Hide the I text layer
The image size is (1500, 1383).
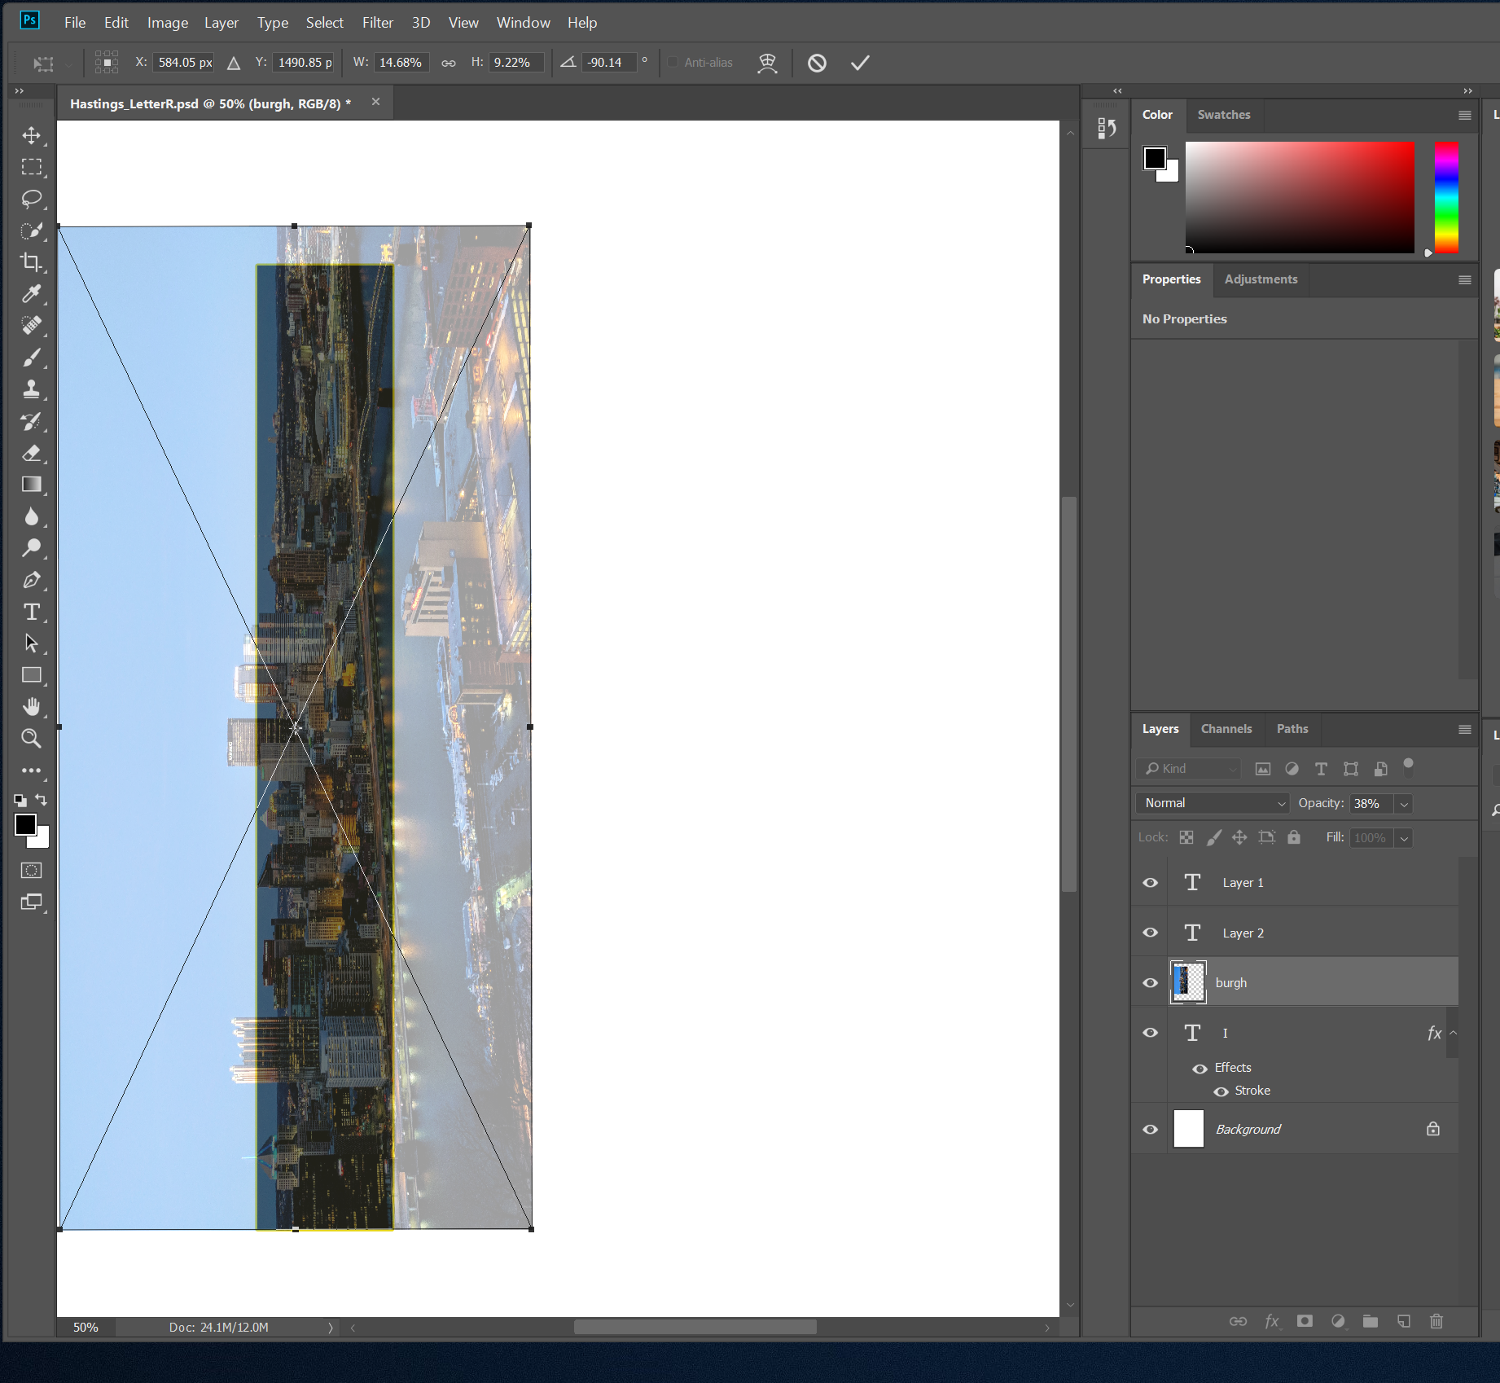click(x=1150, y=1033)
